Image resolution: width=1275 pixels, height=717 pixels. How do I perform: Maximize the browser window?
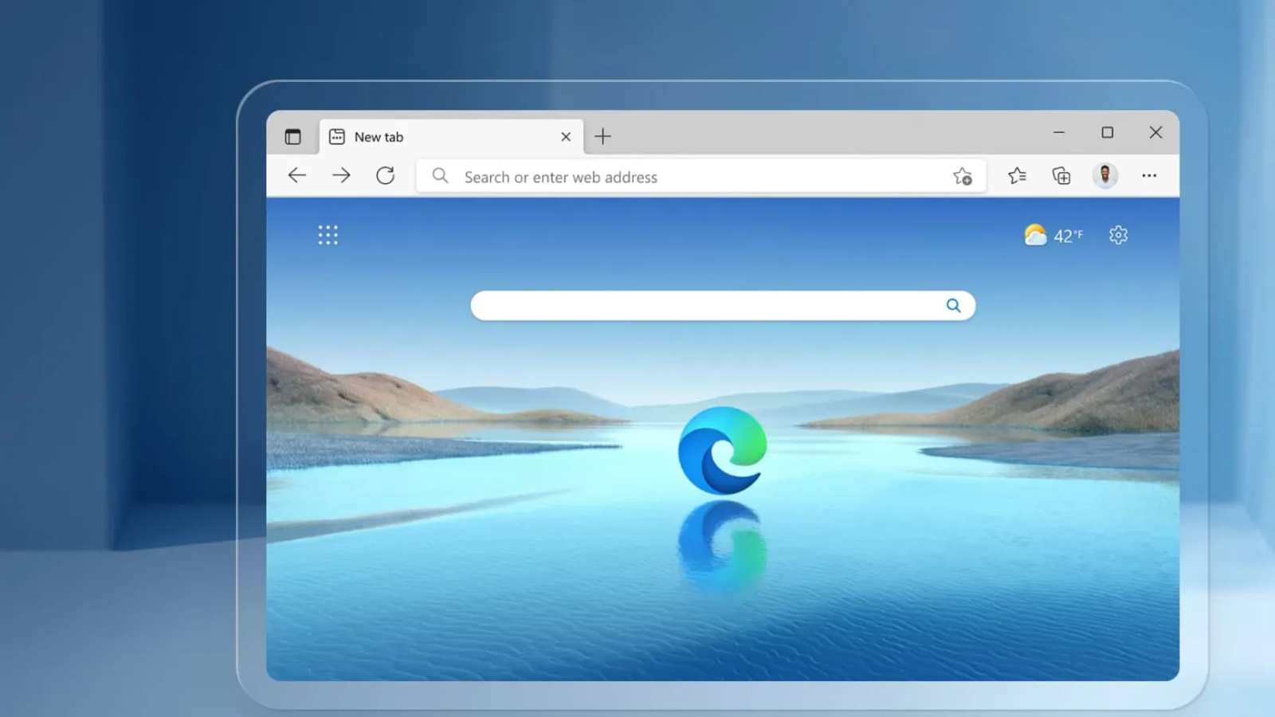[x=1108, y=133]
